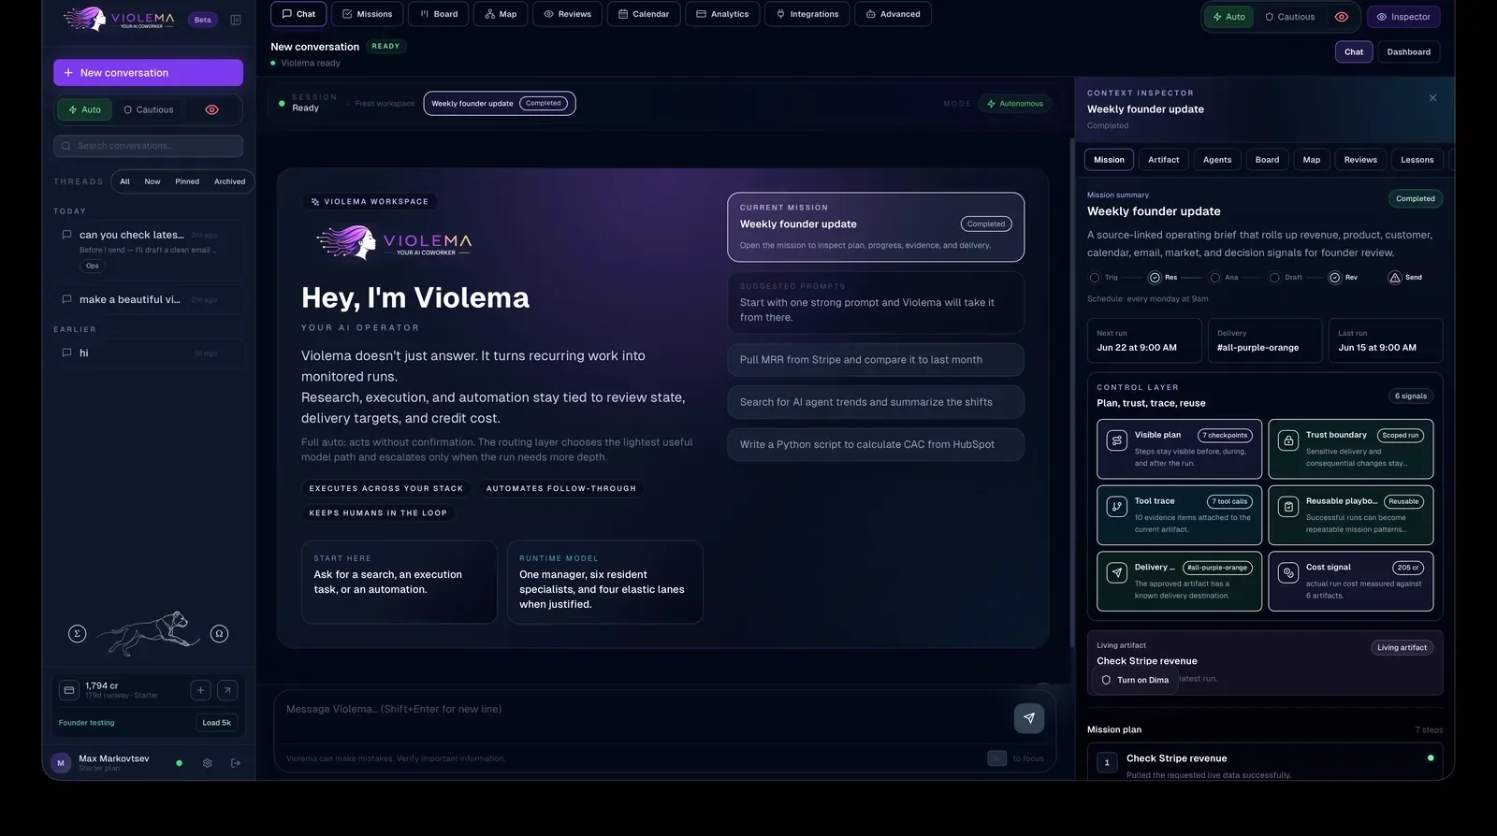
Task: Switch to the Dashboard view
Action: click(x=1408, y=52)
